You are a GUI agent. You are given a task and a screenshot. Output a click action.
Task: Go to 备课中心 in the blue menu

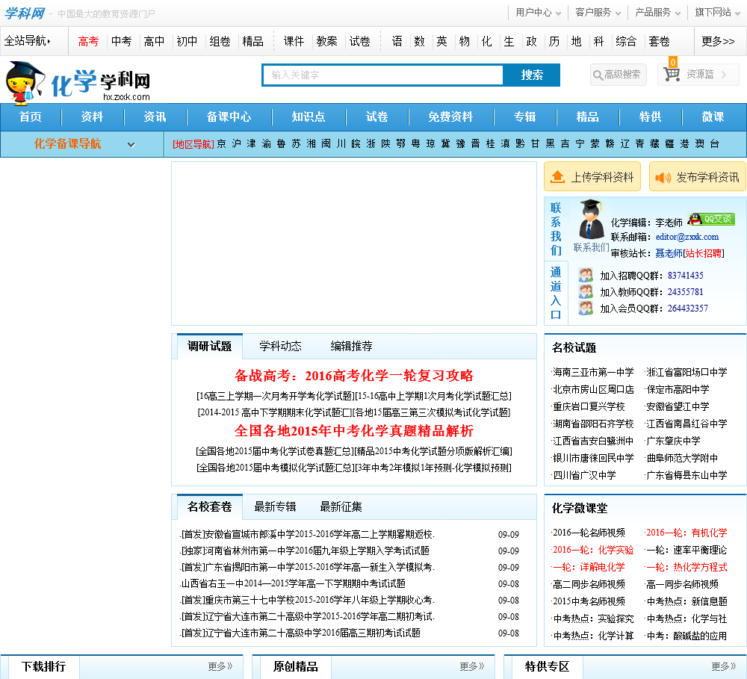pyautogui.click(x=229, y=117)
